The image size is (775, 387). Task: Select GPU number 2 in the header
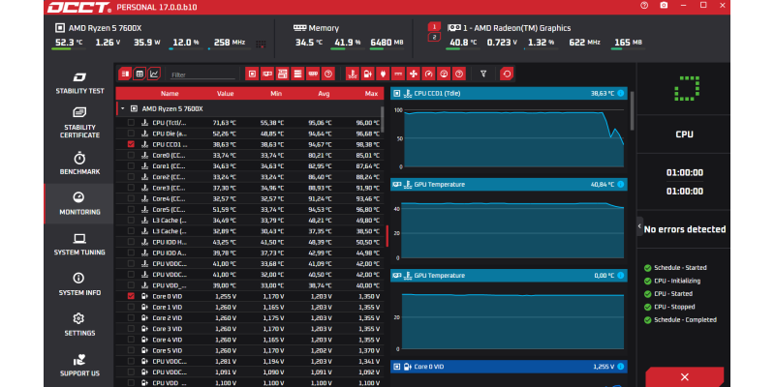click(x=434, y=37)
